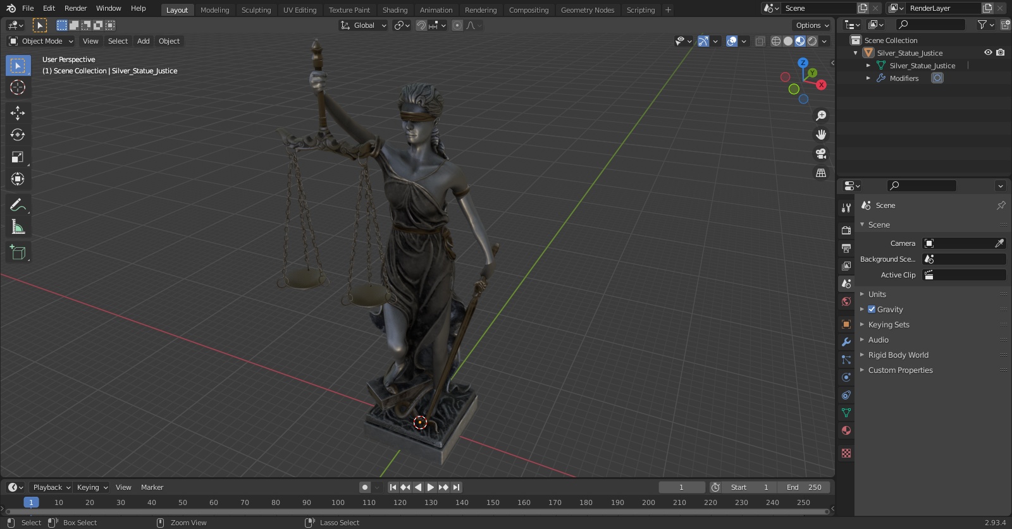Open the Tool properties tab

[846, 208]
